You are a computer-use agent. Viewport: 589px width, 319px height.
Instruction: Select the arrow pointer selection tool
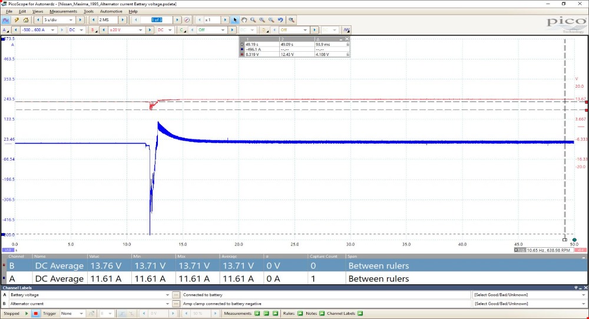(235, 20)
